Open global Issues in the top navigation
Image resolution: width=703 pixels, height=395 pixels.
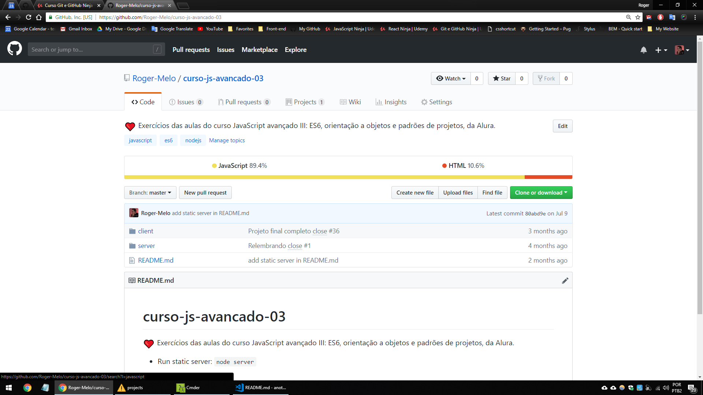[226, 50]
